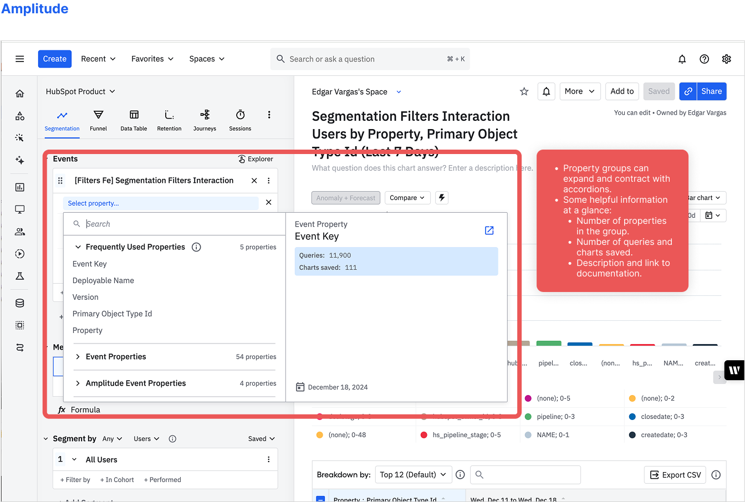Screen dimensions: 745x502
Task: Click Add to button
Action: 622,91
